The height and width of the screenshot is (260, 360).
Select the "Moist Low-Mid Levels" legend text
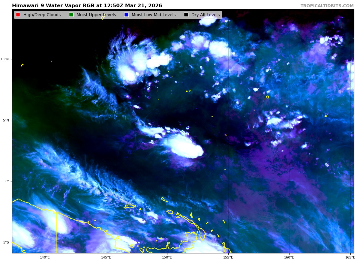(x=153, y=15)
